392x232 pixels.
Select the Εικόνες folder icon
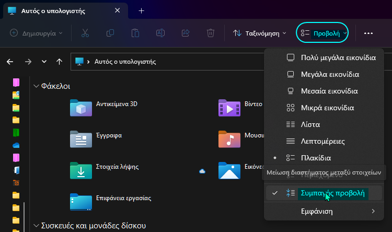pos(229,171)
